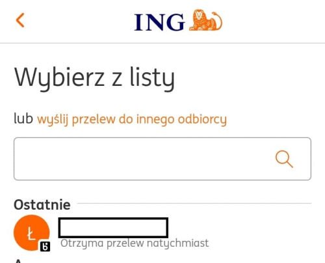Viewport: 325px width, 263px height.
Task: Tap the magnifying glass search icon
Action: pyautogui.click(x=284, y=159)
